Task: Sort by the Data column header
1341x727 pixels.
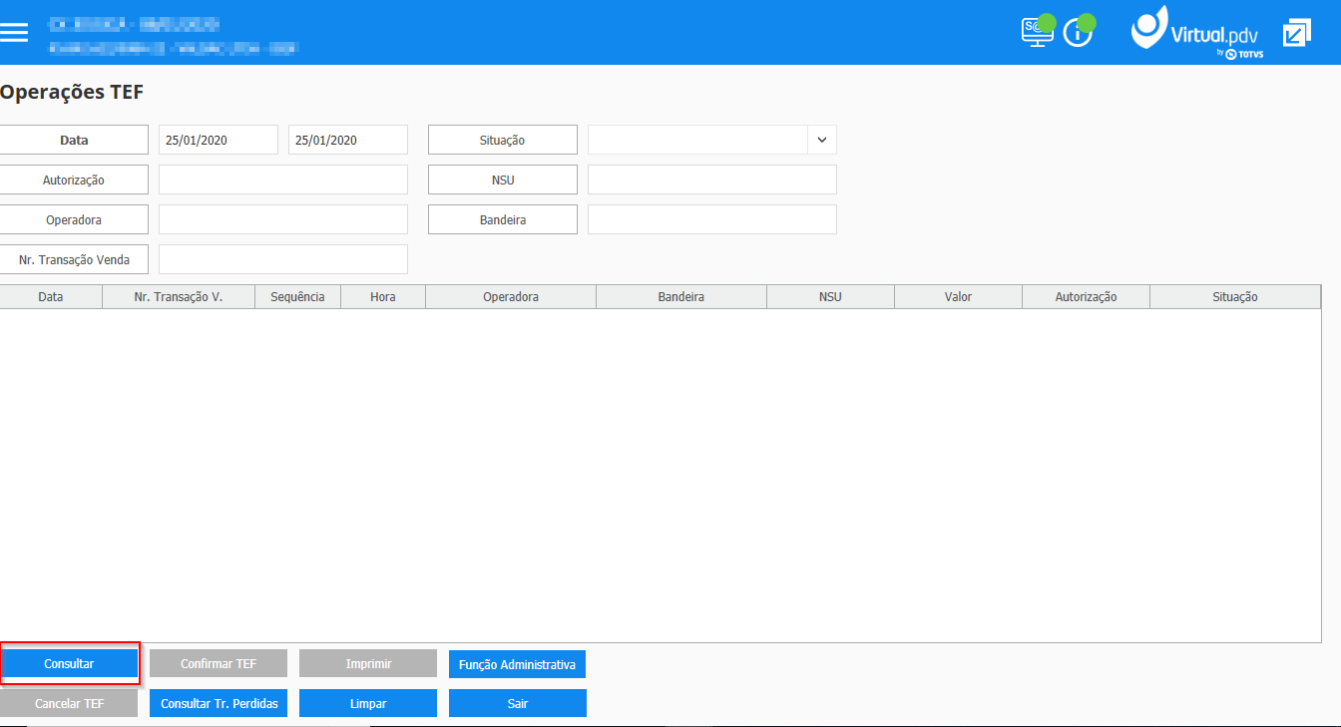Action: coord(51,296)
